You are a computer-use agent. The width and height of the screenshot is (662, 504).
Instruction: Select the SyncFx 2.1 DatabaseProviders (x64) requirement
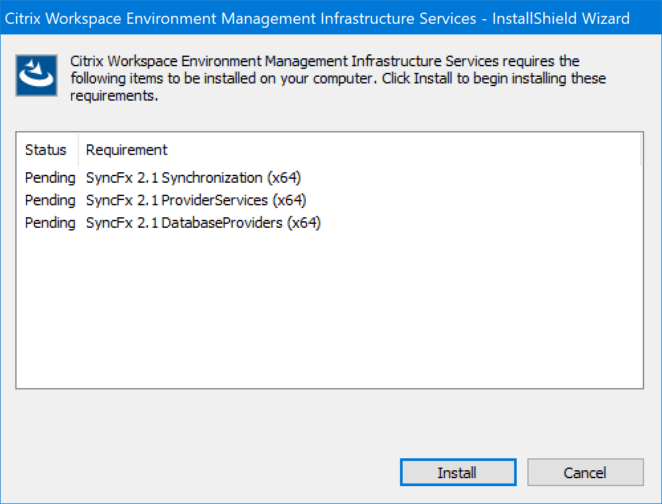203,223
